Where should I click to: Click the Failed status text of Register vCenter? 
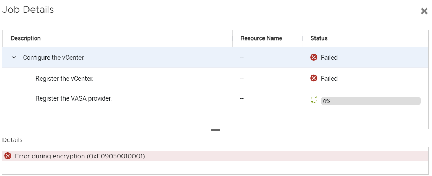click(329, 78)
